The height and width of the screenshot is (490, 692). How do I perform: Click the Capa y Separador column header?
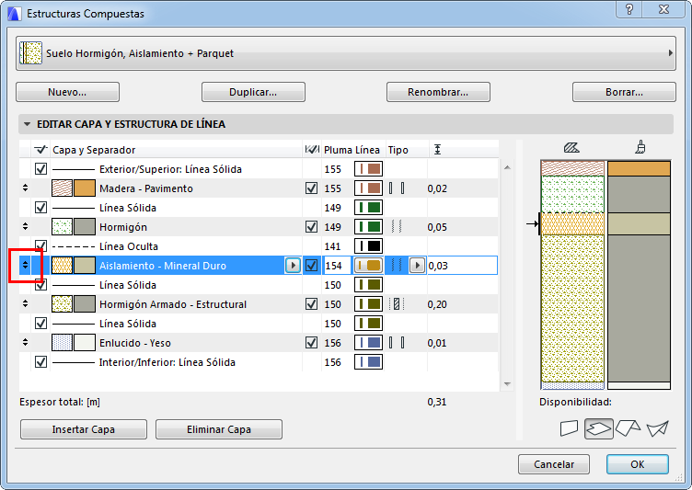coord(94,150)
